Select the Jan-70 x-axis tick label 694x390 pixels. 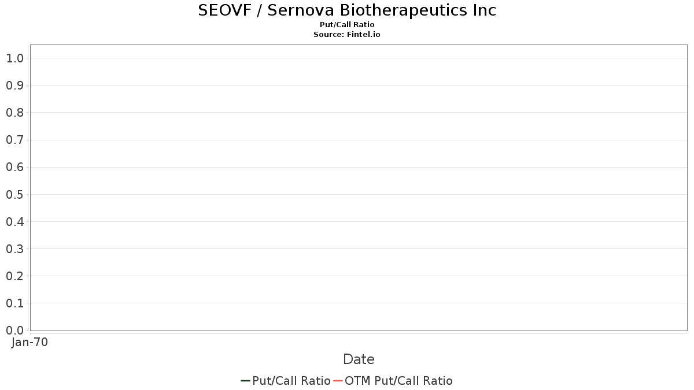pyautogui.click(x=29, y=342)
